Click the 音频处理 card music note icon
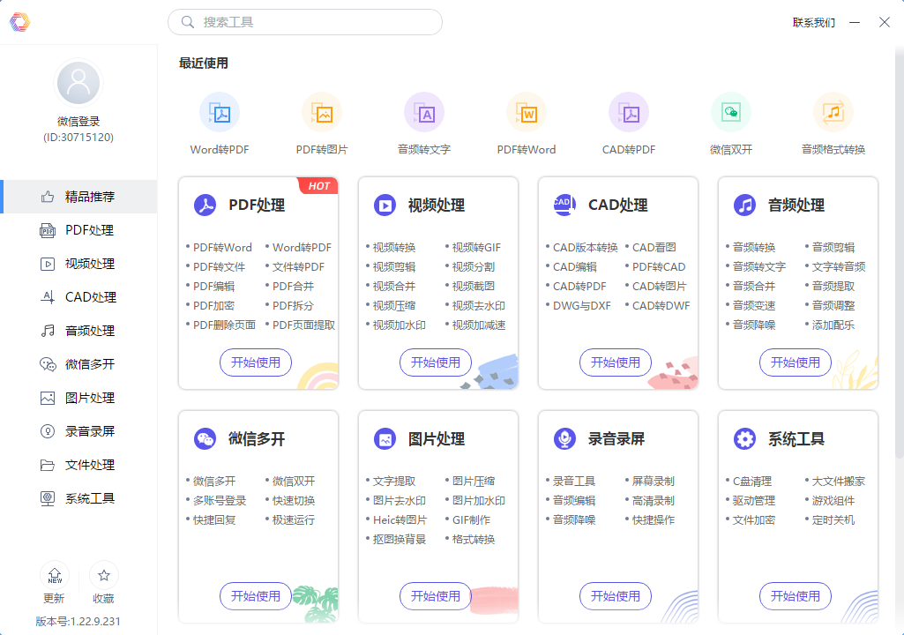The image size is (904, 635). pos(744,205)
